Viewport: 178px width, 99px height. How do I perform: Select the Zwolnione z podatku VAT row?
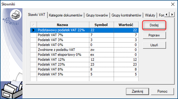[x=84, y=50]
